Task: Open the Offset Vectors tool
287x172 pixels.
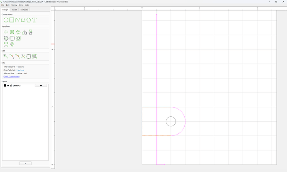Action: [x=6, y=38]
